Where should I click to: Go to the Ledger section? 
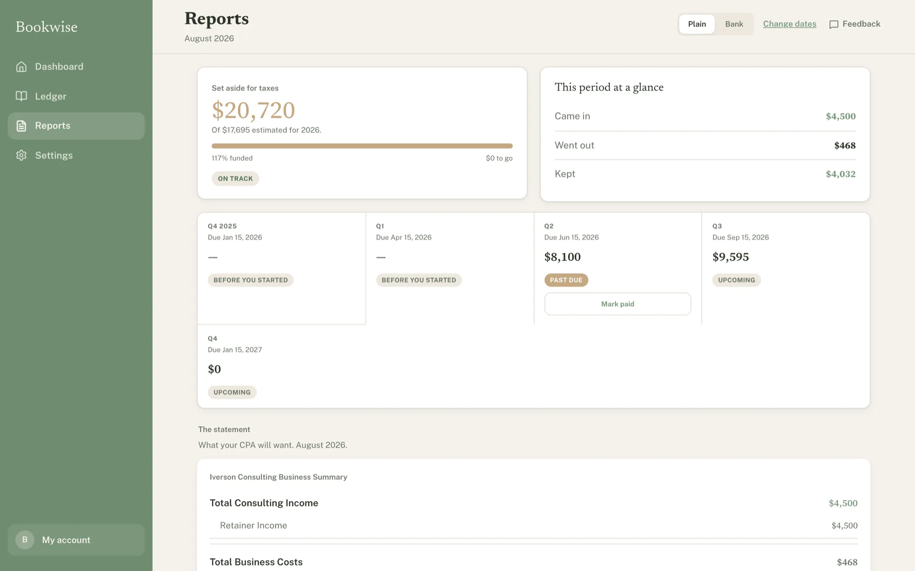point(76,96)
